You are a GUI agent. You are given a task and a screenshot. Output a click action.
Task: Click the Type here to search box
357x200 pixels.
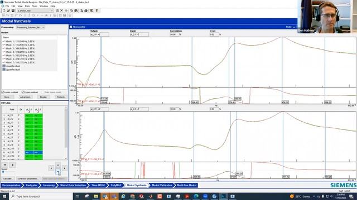(x=41, y=196)
